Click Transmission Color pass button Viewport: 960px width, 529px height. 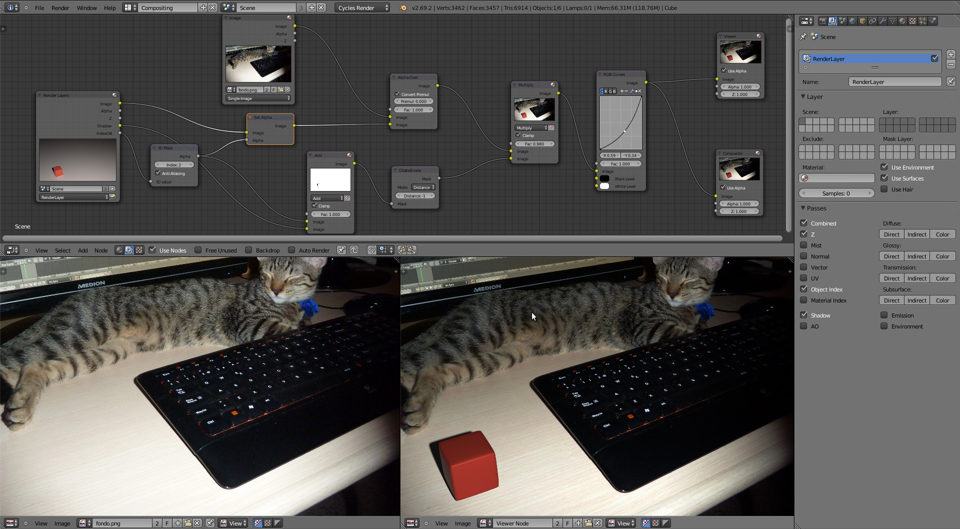point(942,278)
